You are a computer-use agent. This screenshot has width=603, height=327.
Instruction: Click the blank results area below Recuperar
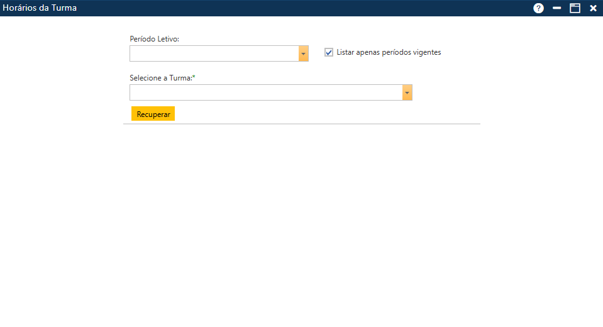(302, 220)
